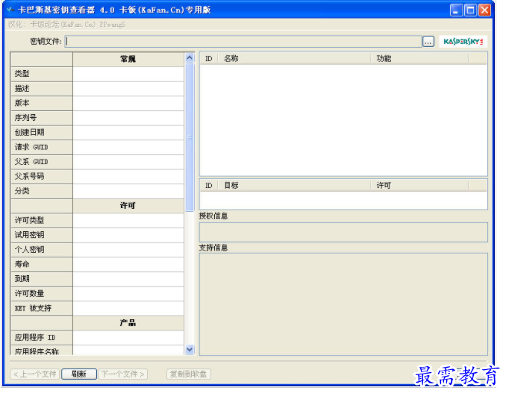Image resolution: width=506 pixels, height=399 pixels.
Task: Open the key file browse button
Action: pyautogui.click(x=428, y=42)
